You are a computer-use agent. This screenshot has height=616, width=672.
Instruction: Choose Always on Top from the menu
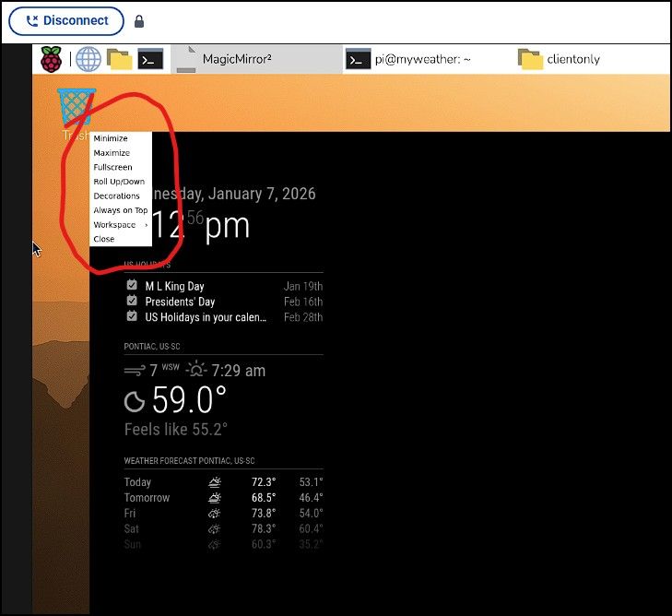tap(120, 210)
